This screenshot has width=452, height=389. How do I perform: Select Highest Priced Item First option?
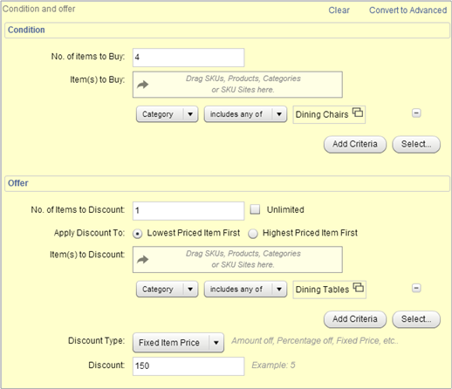[253, 234]
